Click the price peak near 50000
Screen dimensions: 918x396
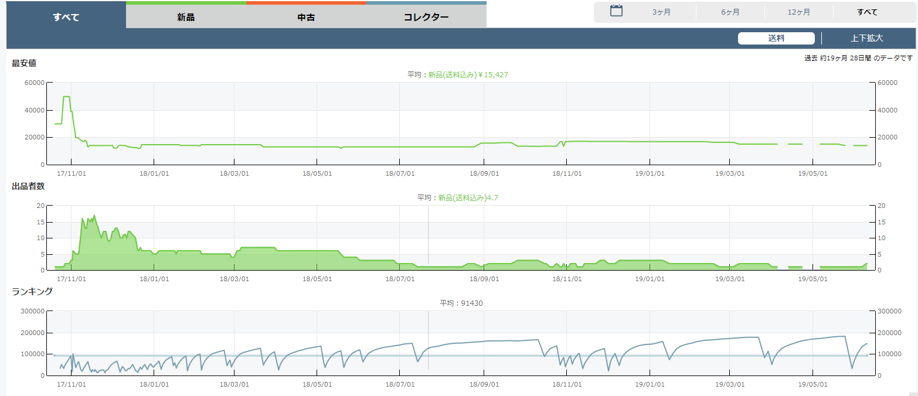[67, 97]
